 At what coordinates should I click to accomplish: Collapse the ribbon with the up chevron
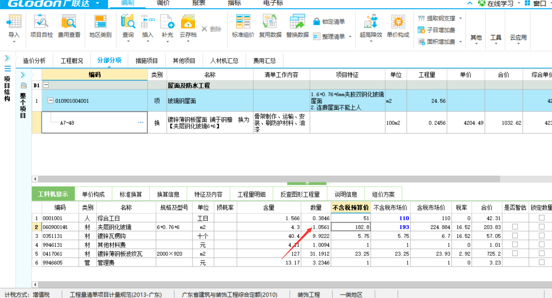[x=470, y=3]
